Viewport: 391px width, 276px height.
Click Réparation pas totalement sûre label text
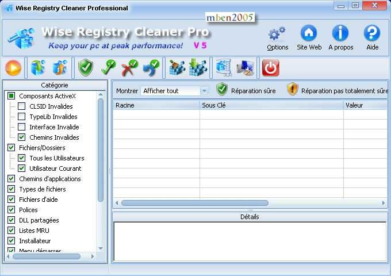(344, 91)
